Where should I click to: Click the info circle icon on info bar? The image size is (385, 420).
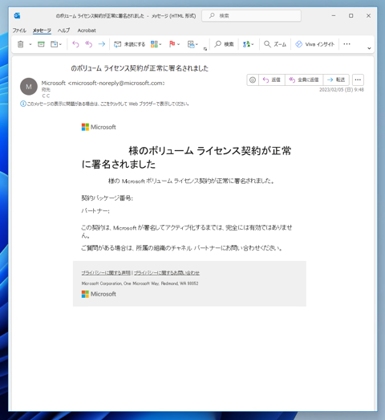click(x=23, y=104)
